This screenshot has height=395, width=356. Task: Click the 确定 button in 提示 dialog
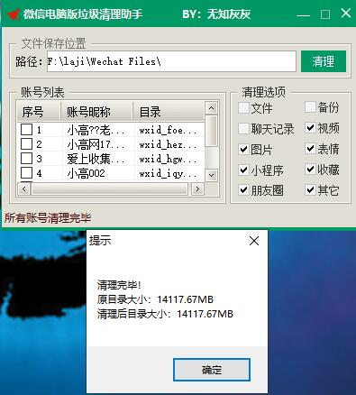click(212, 370)
